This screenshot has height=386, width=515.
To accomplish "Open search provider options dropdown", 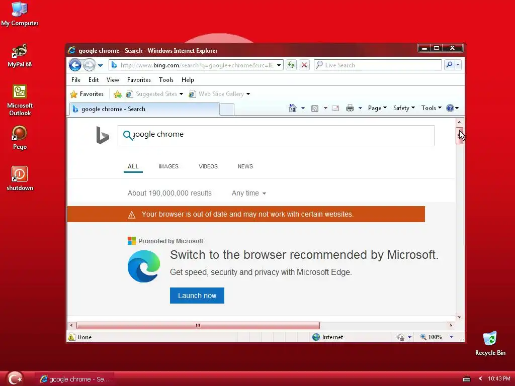I will tap(458, 65).
